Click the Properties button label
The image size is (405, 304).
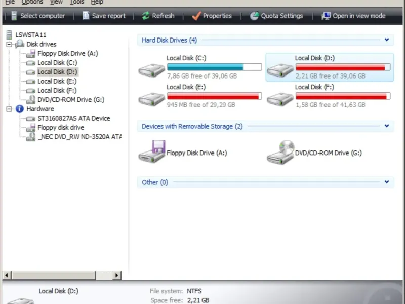(x=218, y=16)
